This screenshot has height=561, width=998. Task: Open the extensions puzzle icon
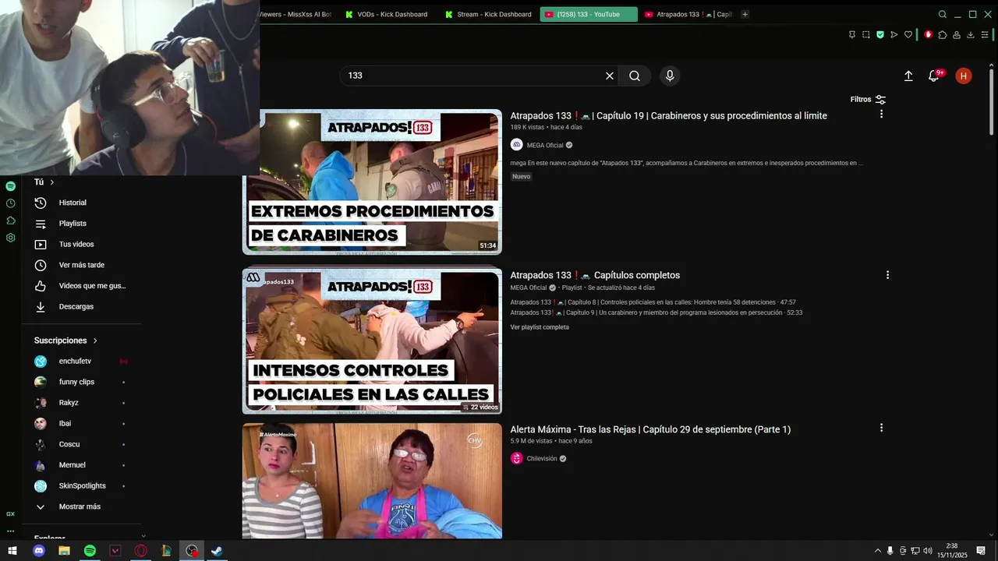tap(942, 34)
